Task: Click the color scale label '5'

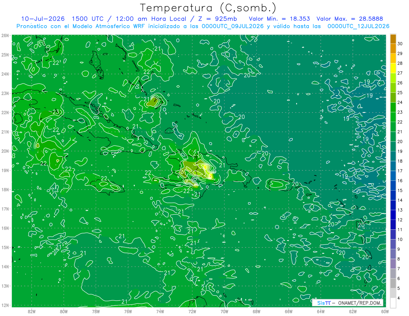Action: pos(399,288)
